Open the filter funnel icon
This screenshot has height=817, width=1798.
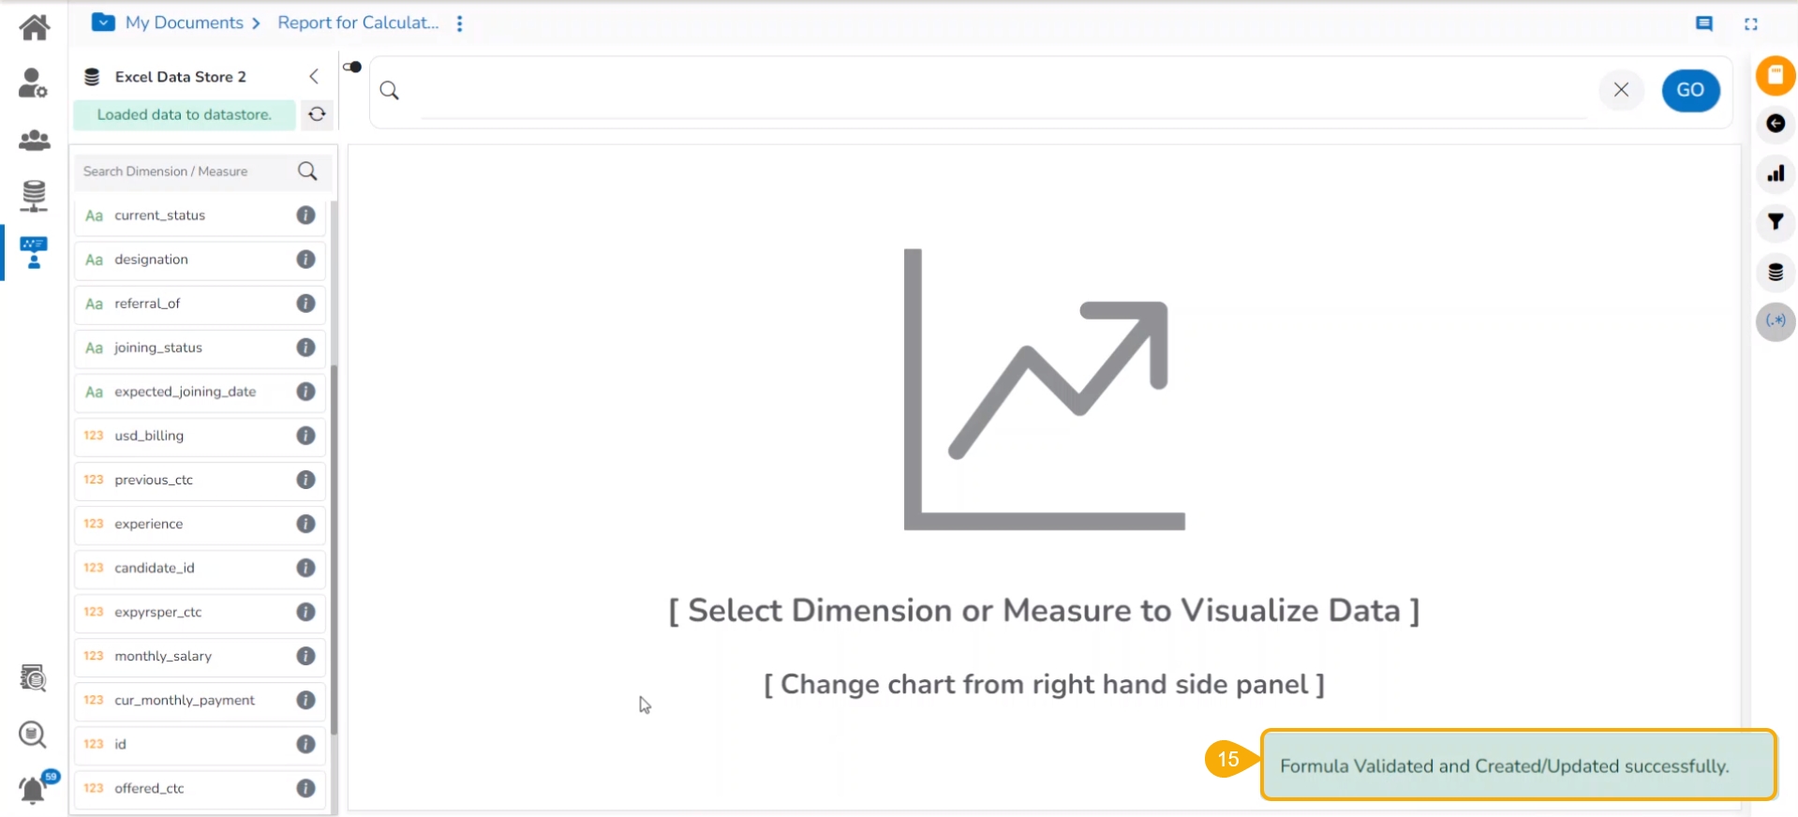pos(1776,222)
